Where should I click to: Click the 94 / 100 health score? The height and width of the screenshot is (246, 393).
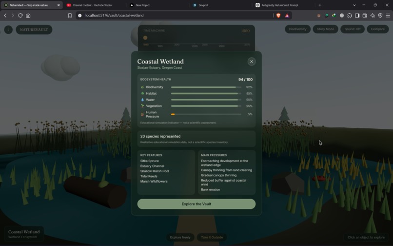point(245,80)
